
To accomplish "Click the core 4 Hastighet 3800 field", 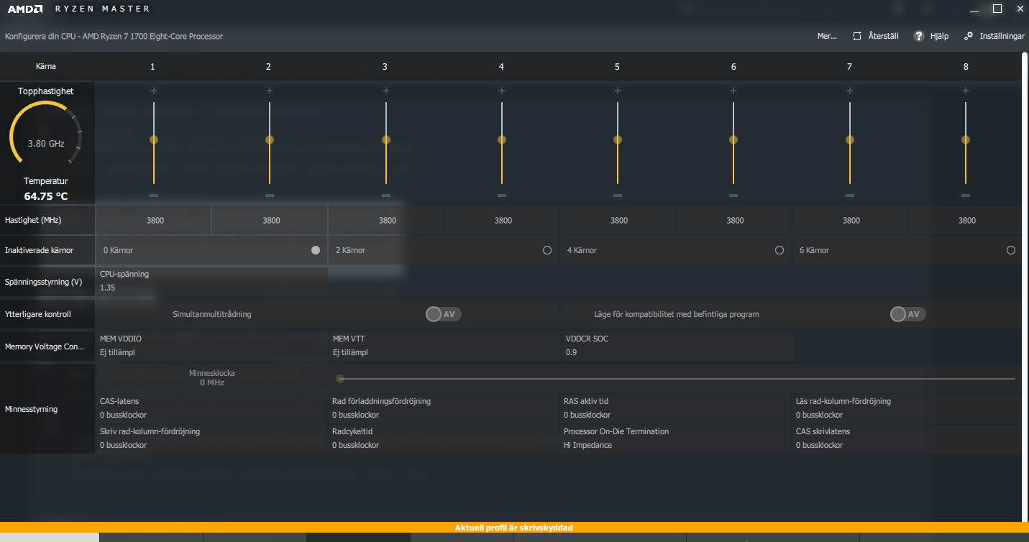I will click(x=502, y=220).
